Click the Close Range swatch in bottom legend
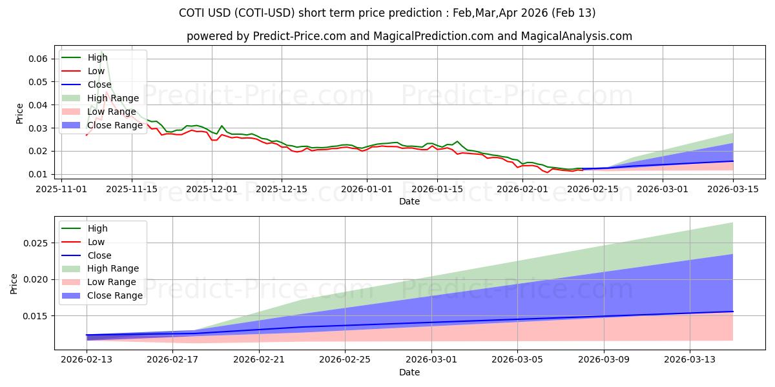This screenshot has width=775, height=387. [72, 295]
